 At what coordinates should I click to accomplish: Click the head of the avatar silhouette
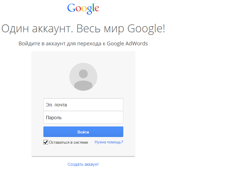pyautogui.click(x=83, y=74)
